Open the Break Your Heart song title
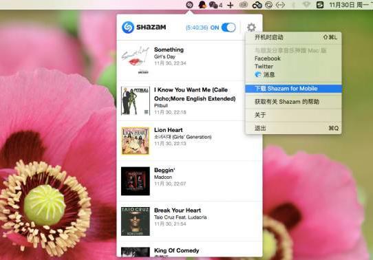Screen dimensions: 373x260 point(178,210)
